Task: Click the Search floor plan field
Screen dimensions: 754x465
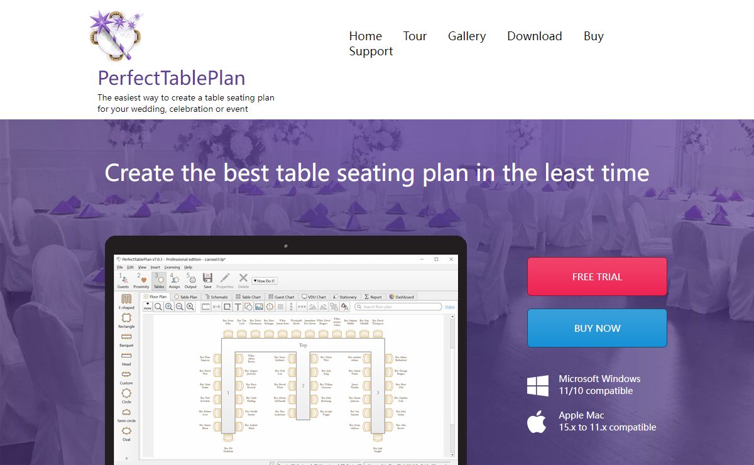Action: tap(398, 307)
